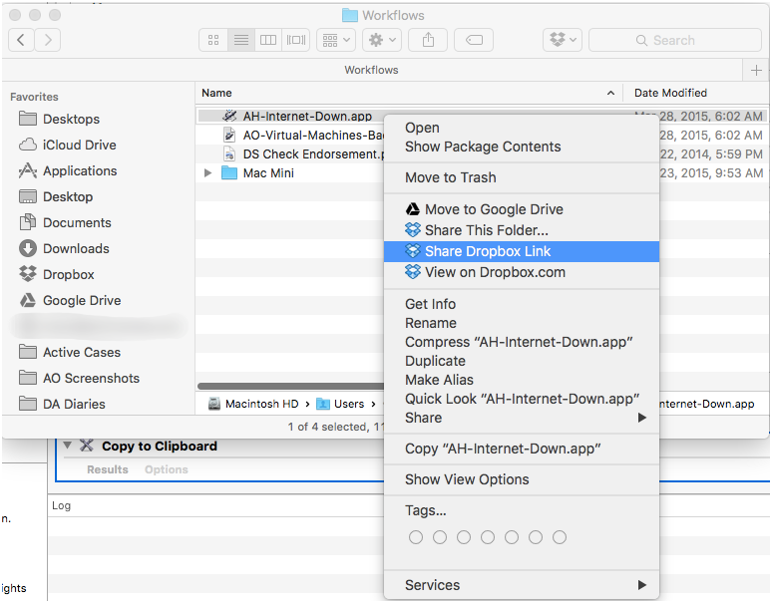Click the Log column header in Automator

62,505
